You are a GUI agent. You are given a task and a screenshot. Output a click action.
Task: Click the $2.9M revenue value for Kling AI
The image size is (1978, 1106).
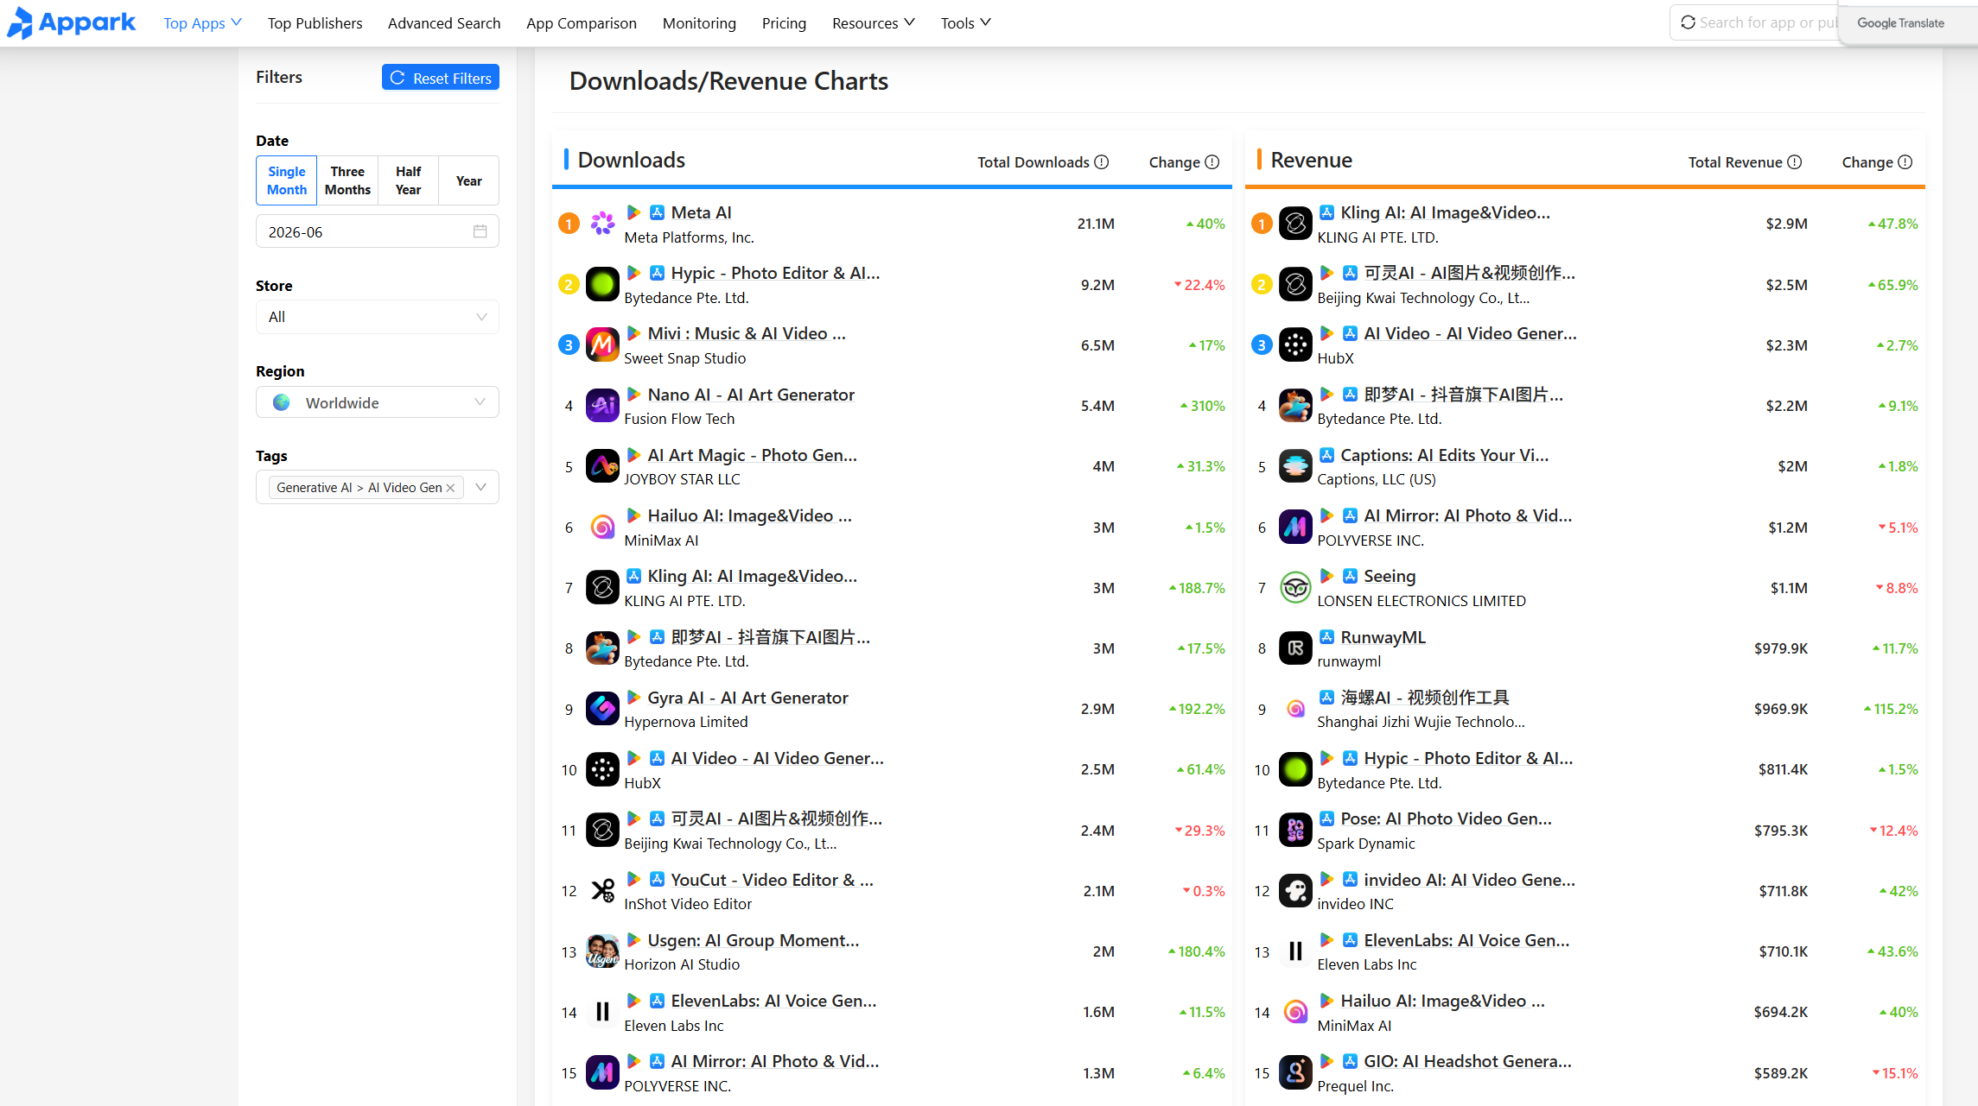[x=1787, y=224]
